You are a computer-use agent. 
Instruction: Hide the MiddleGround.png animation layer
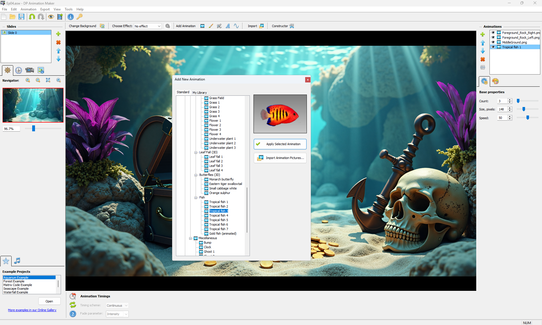[493, 42]
